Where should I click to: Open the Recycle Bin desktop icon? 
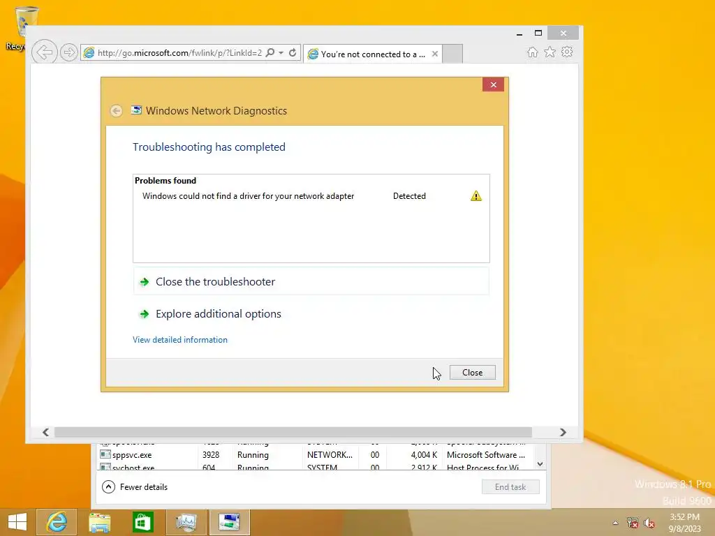pyautogui.click(x=20, y=28)
